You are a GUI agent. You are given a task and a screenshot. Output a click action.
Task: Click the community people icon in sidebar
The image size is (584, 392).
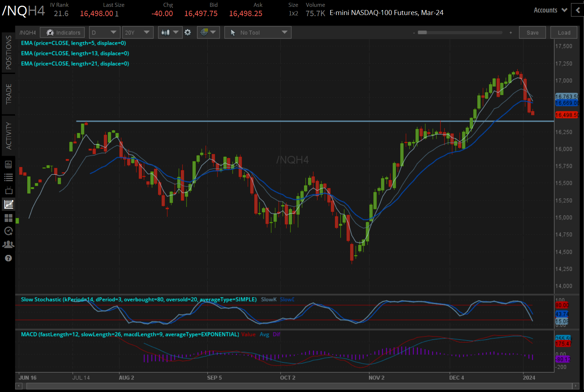point(9,245)
